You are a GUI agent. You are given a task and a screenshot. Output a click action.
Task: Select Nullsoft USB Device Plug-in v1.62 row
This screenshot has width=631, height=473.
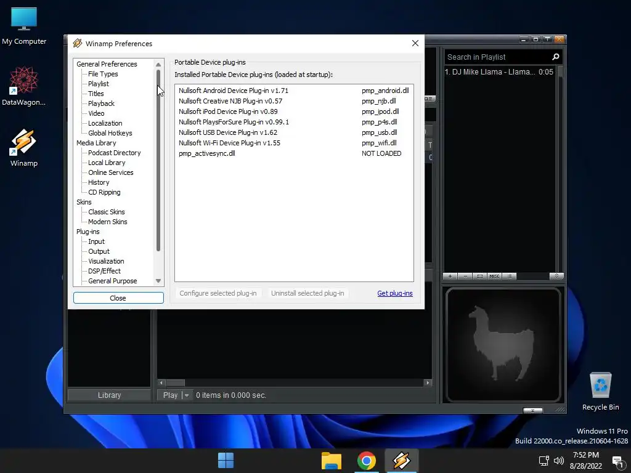click(x=294, y=132)
